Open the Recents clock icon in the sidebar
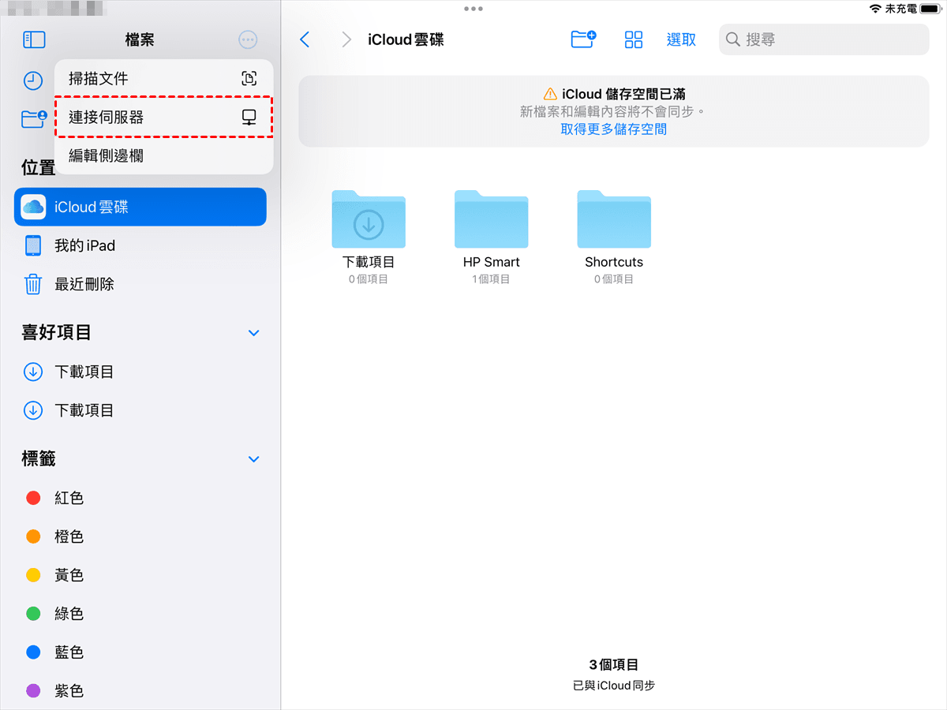This screenshot has height=710, width=947. point(33,80)
